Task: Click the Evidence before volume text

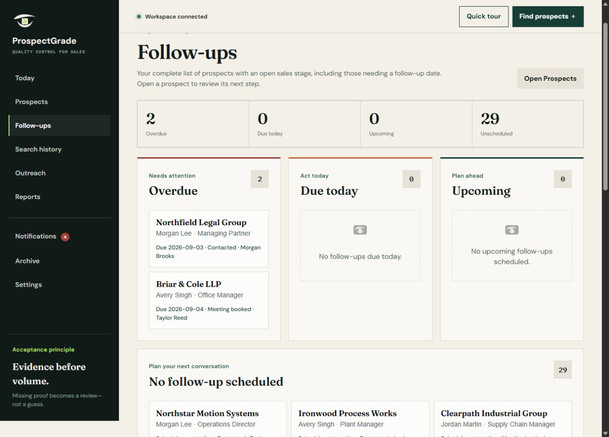Action: click(49, 374)
